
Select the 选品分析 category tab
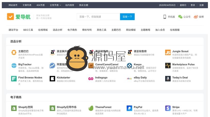point(58,30)
